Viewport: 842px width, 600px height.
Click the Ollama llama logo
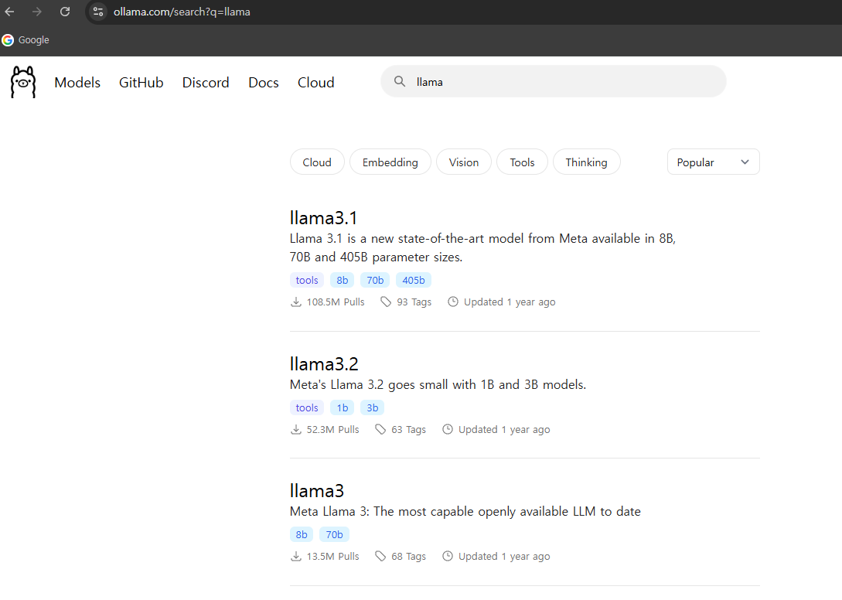(23, 82)
